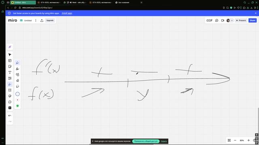Open the browser downloads icon

click(x=251, y=8)
